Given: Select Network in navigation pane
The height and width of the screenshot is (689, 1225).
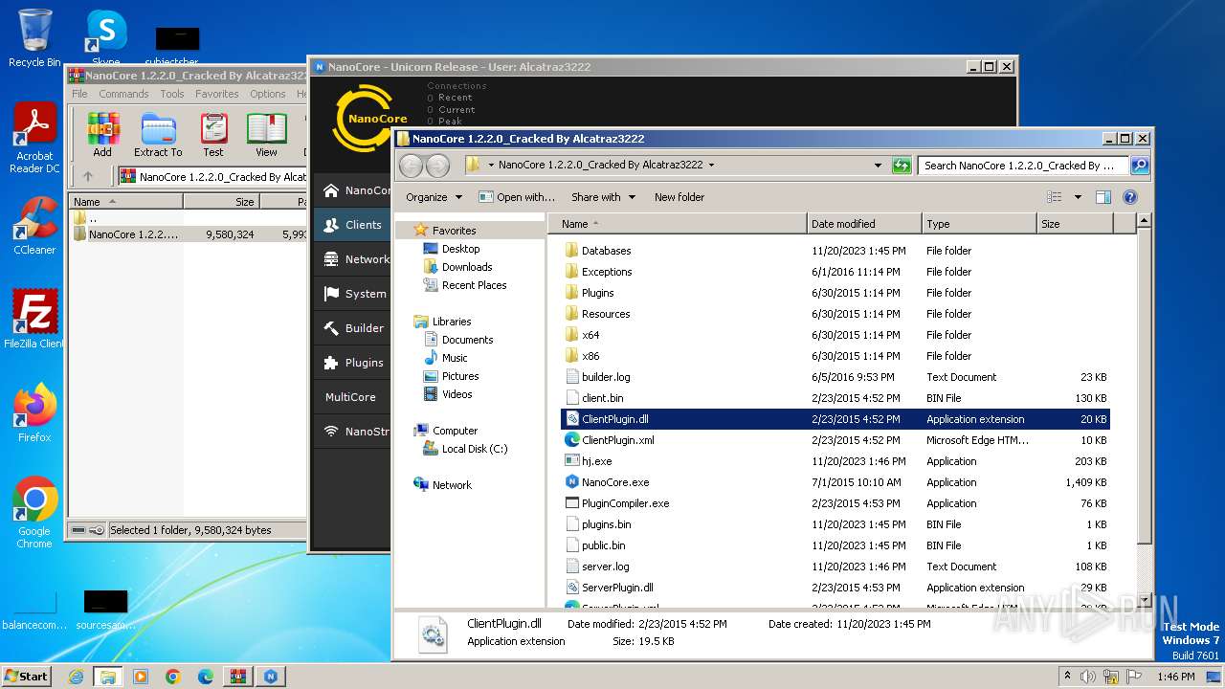Looking at the screenshot, I should point(452,485).
